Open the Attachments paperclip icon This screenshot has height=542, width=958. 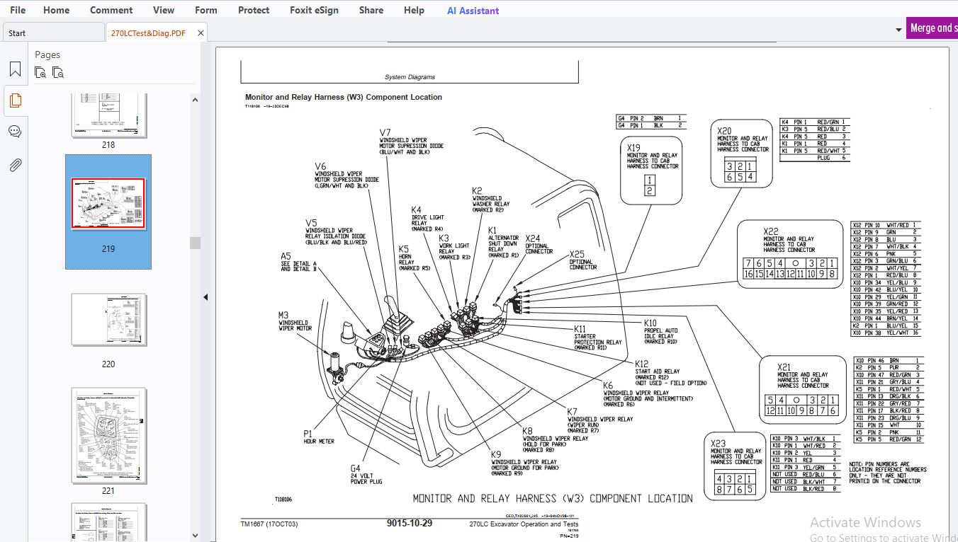15,165
